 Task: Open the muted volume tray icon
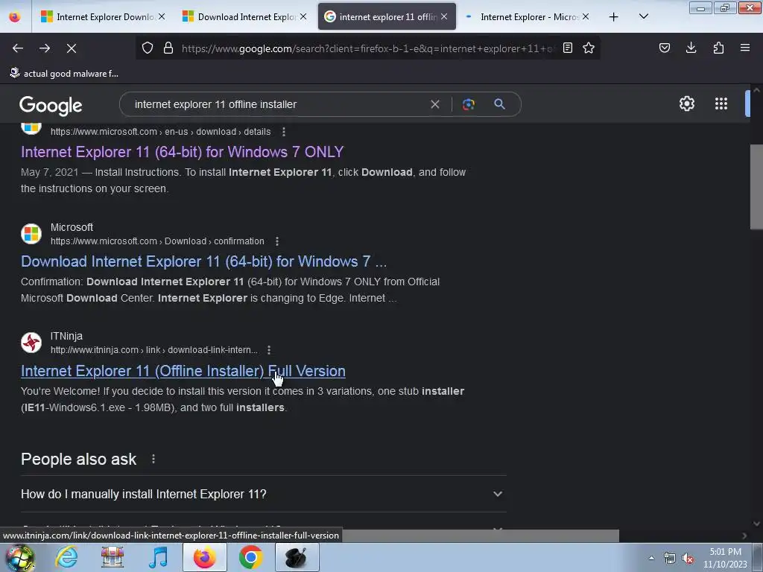(x=688, y=559)
